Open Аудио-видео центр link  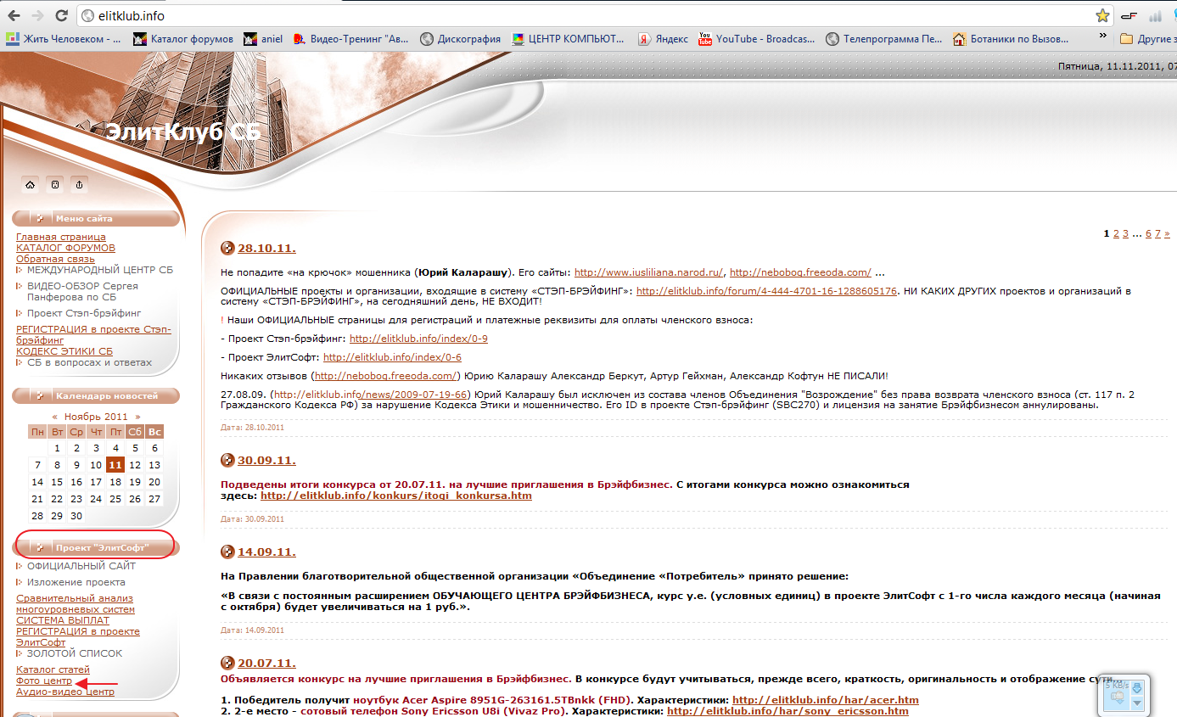[x=65, y=692]
